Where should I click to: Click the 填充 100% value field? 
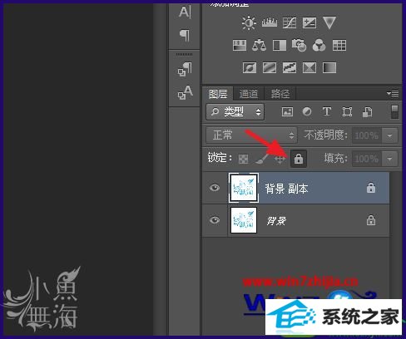coord(367,159)
